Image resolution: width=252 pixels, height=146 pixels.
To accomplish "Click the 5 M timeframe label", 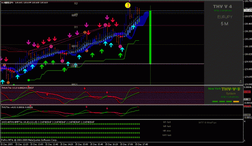I will (x=225, y=24).
